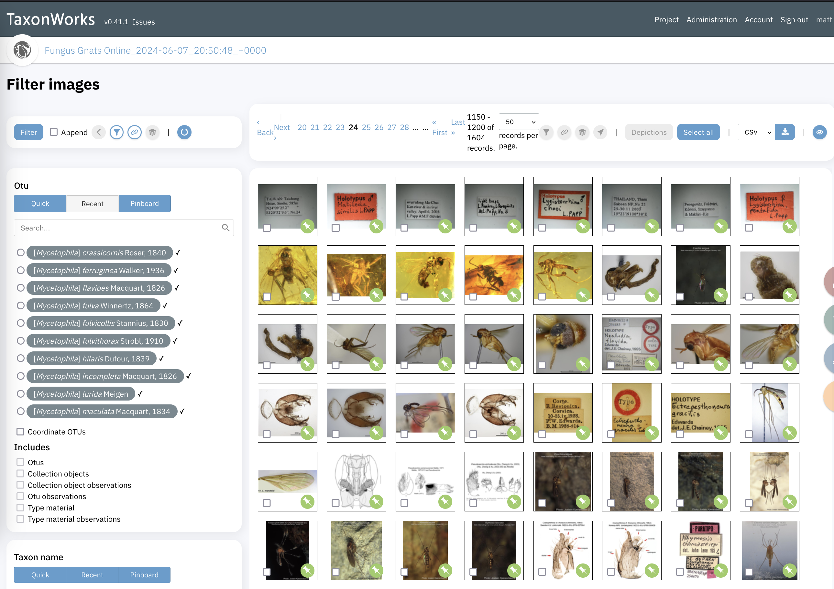Viewport: 834px width, 589px height.
Task: Pin the Ectrepesthoneura gracilis holotype image
Action: coord(721,433)
